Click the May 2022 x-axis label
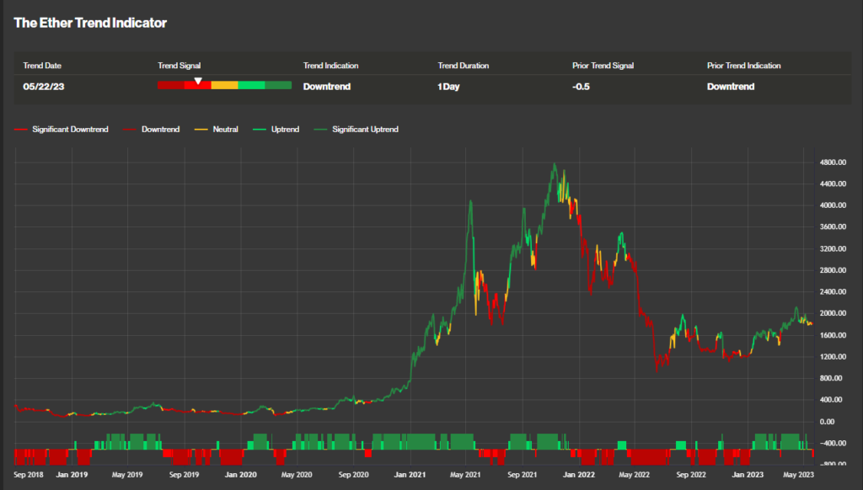The width and height of the screenshot is (863, 490). (635, 475)
